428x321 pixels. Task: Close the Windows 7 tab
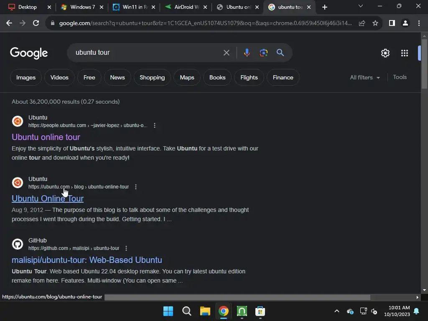point(102,8)
